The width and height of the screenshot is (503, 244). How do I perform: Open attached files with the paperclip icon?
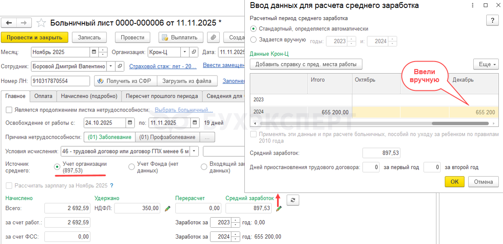(x=214, y=37)
